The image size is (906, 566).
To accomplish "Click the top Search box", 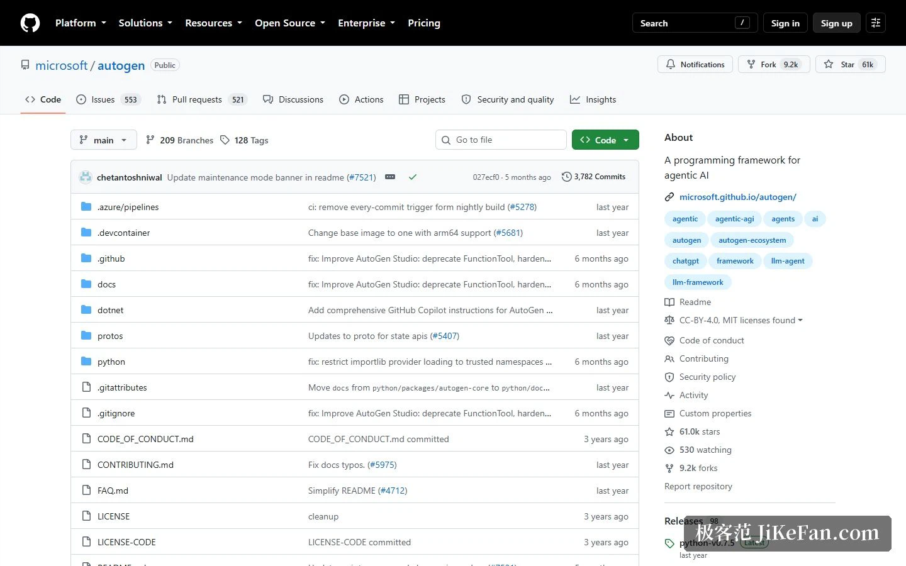I will coord(695,23).
